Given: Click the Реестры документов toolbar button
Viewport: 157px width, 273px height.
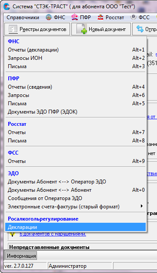Looking at the screenshot, I should [x=37, y=29].
